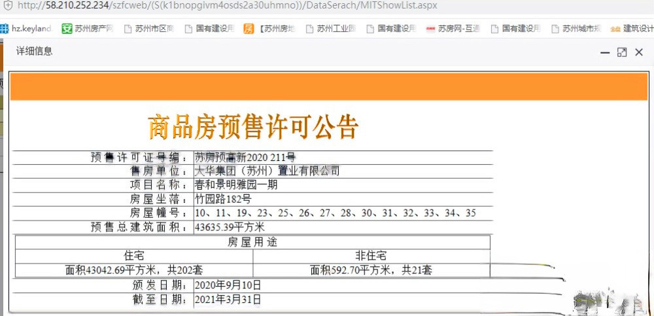Image resolution: width=654 pixels, height=316 pixels.
Task: Minimize the 详细信息 dialog
Action: pos(605,52)
